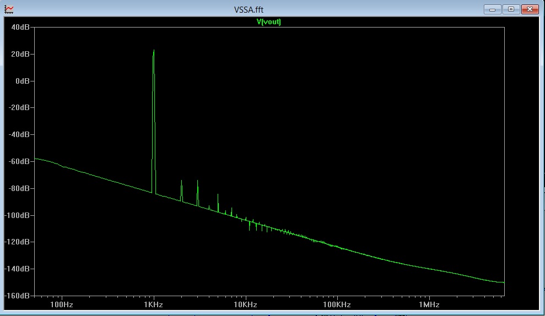Viewport: 545px width, 316px height.
Task: Click the 2KHz second harmonic peak
Action: (x=181, y=181)
